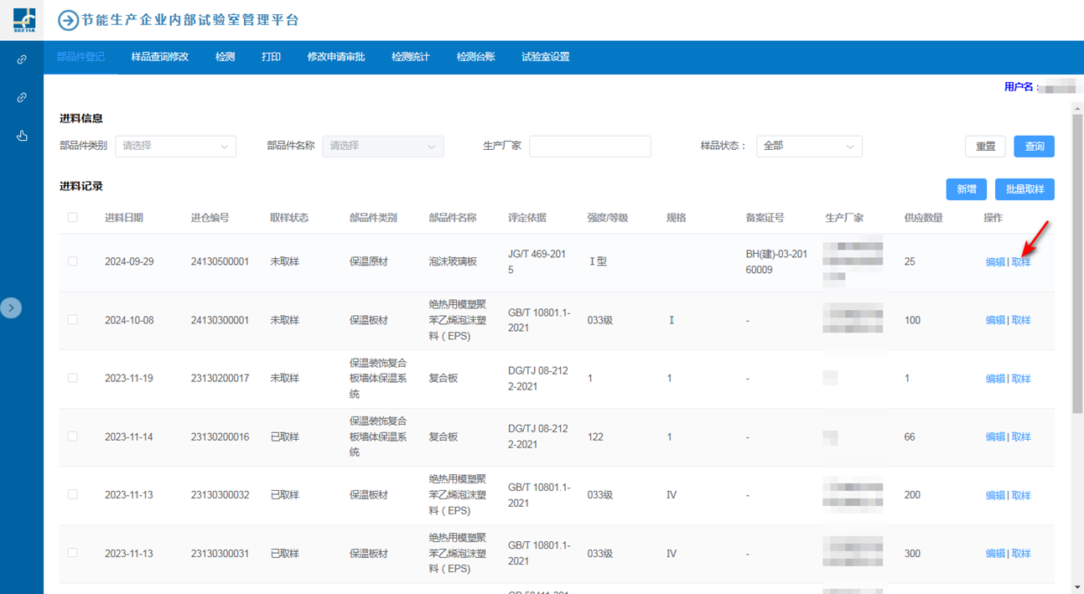This screenshot has height=594, width=1084.
Task: Expand the sidebar with the round chevron button
Action: tap(11, 308)
